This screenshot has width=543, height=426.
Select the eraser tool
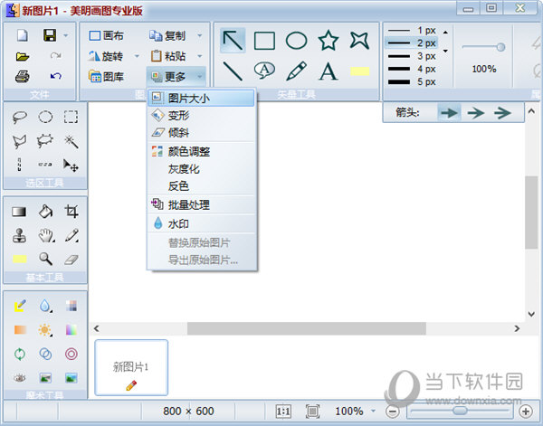pyautogui.click(x=71, y=260)
